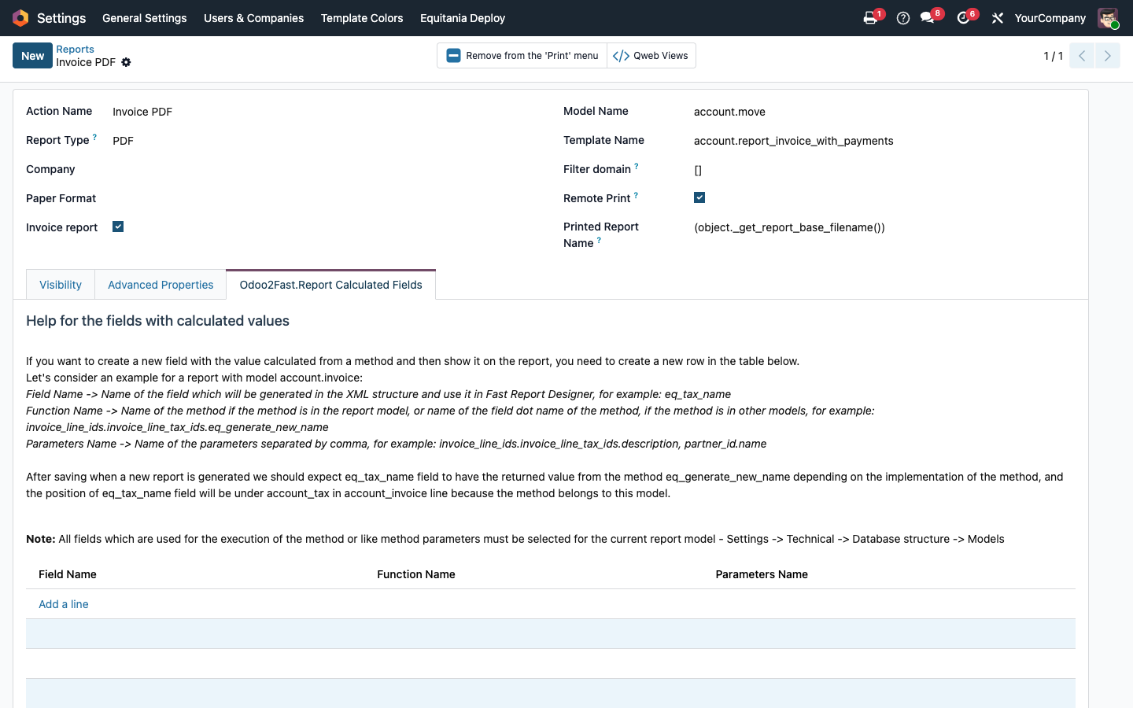The width and height of the screenshot is (1133, 708).
Task: Toggle the Remote Print checkbox
Action: 699,197
